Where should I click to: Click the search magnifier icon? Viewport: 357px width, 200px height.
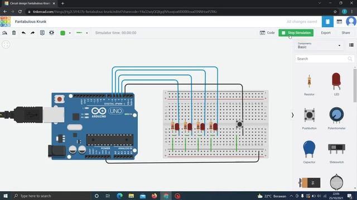click(x=350, y=59)
